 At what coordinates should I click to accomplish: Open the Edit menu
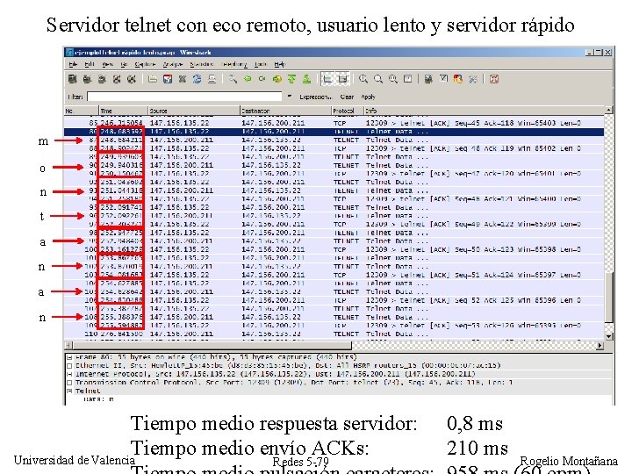(x=89, y=64)
